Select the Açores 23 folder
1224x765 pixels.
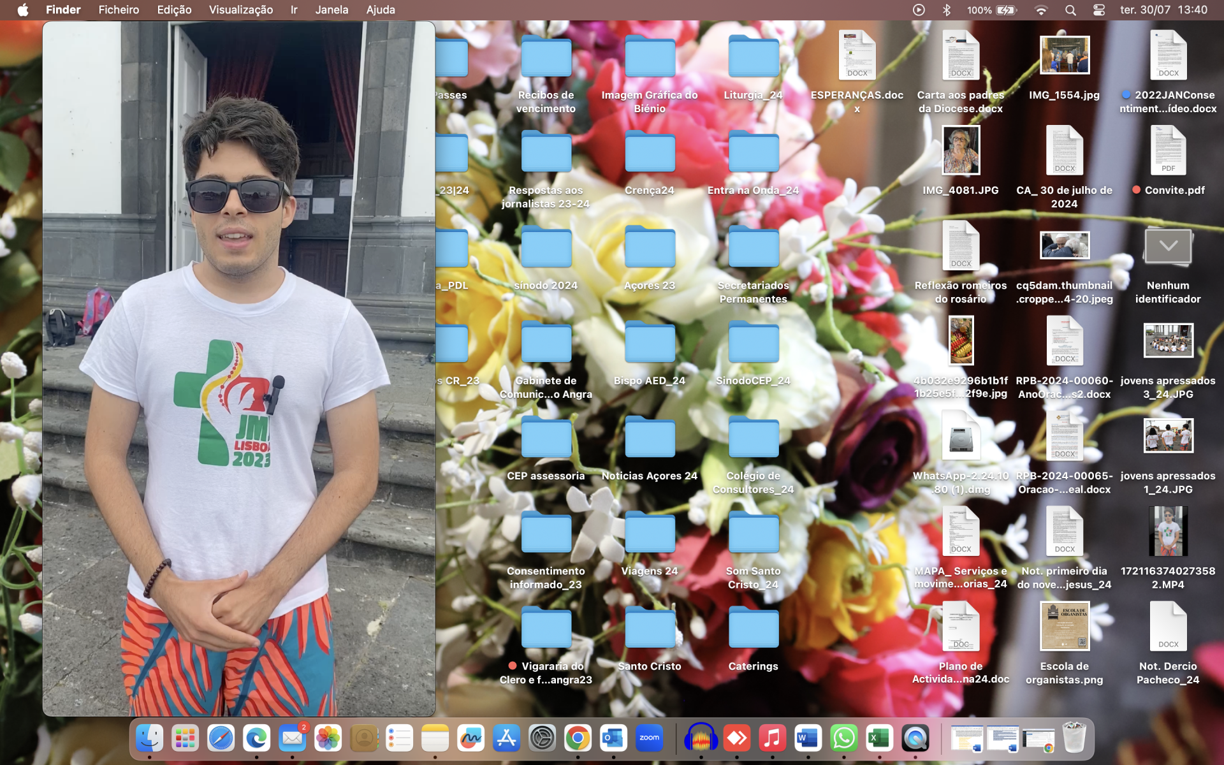coord(650,246)
